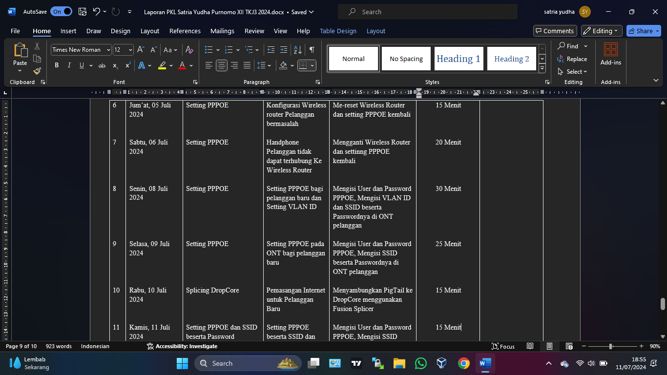Apply the No Spacing style
The width and height of the screenshot is (667, 375).
406,59
